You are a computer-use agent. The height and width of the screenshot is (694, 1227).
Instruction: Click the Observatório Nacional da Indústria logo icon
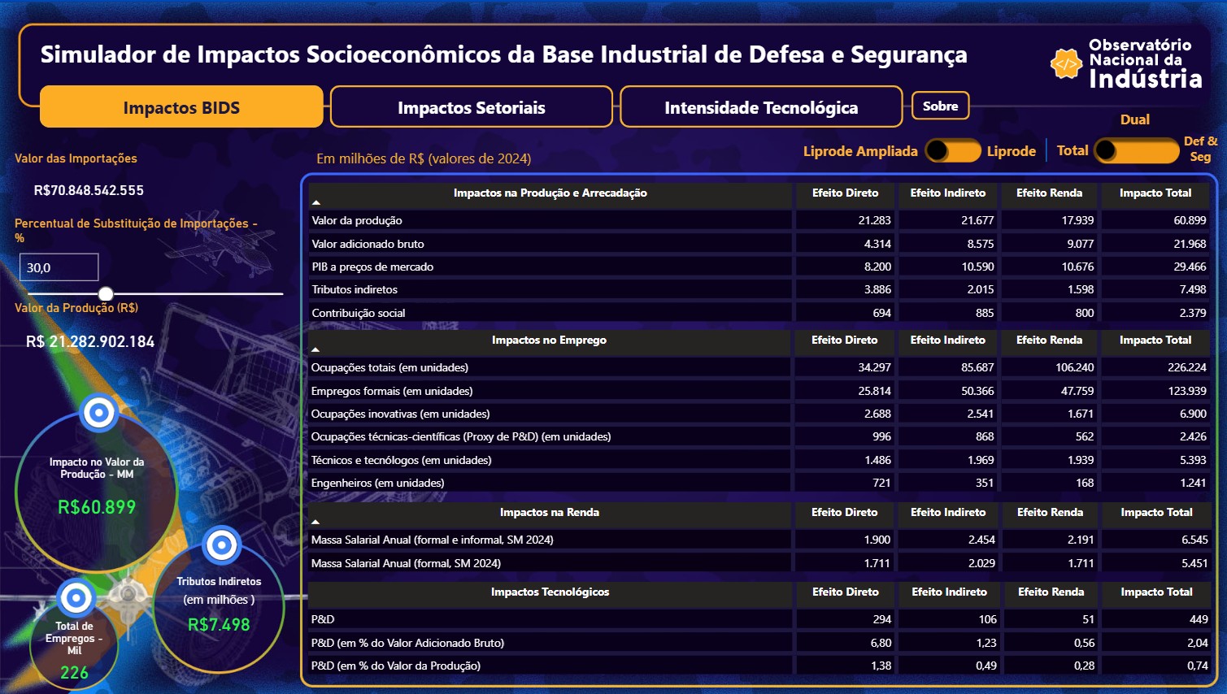(1065, 63)
